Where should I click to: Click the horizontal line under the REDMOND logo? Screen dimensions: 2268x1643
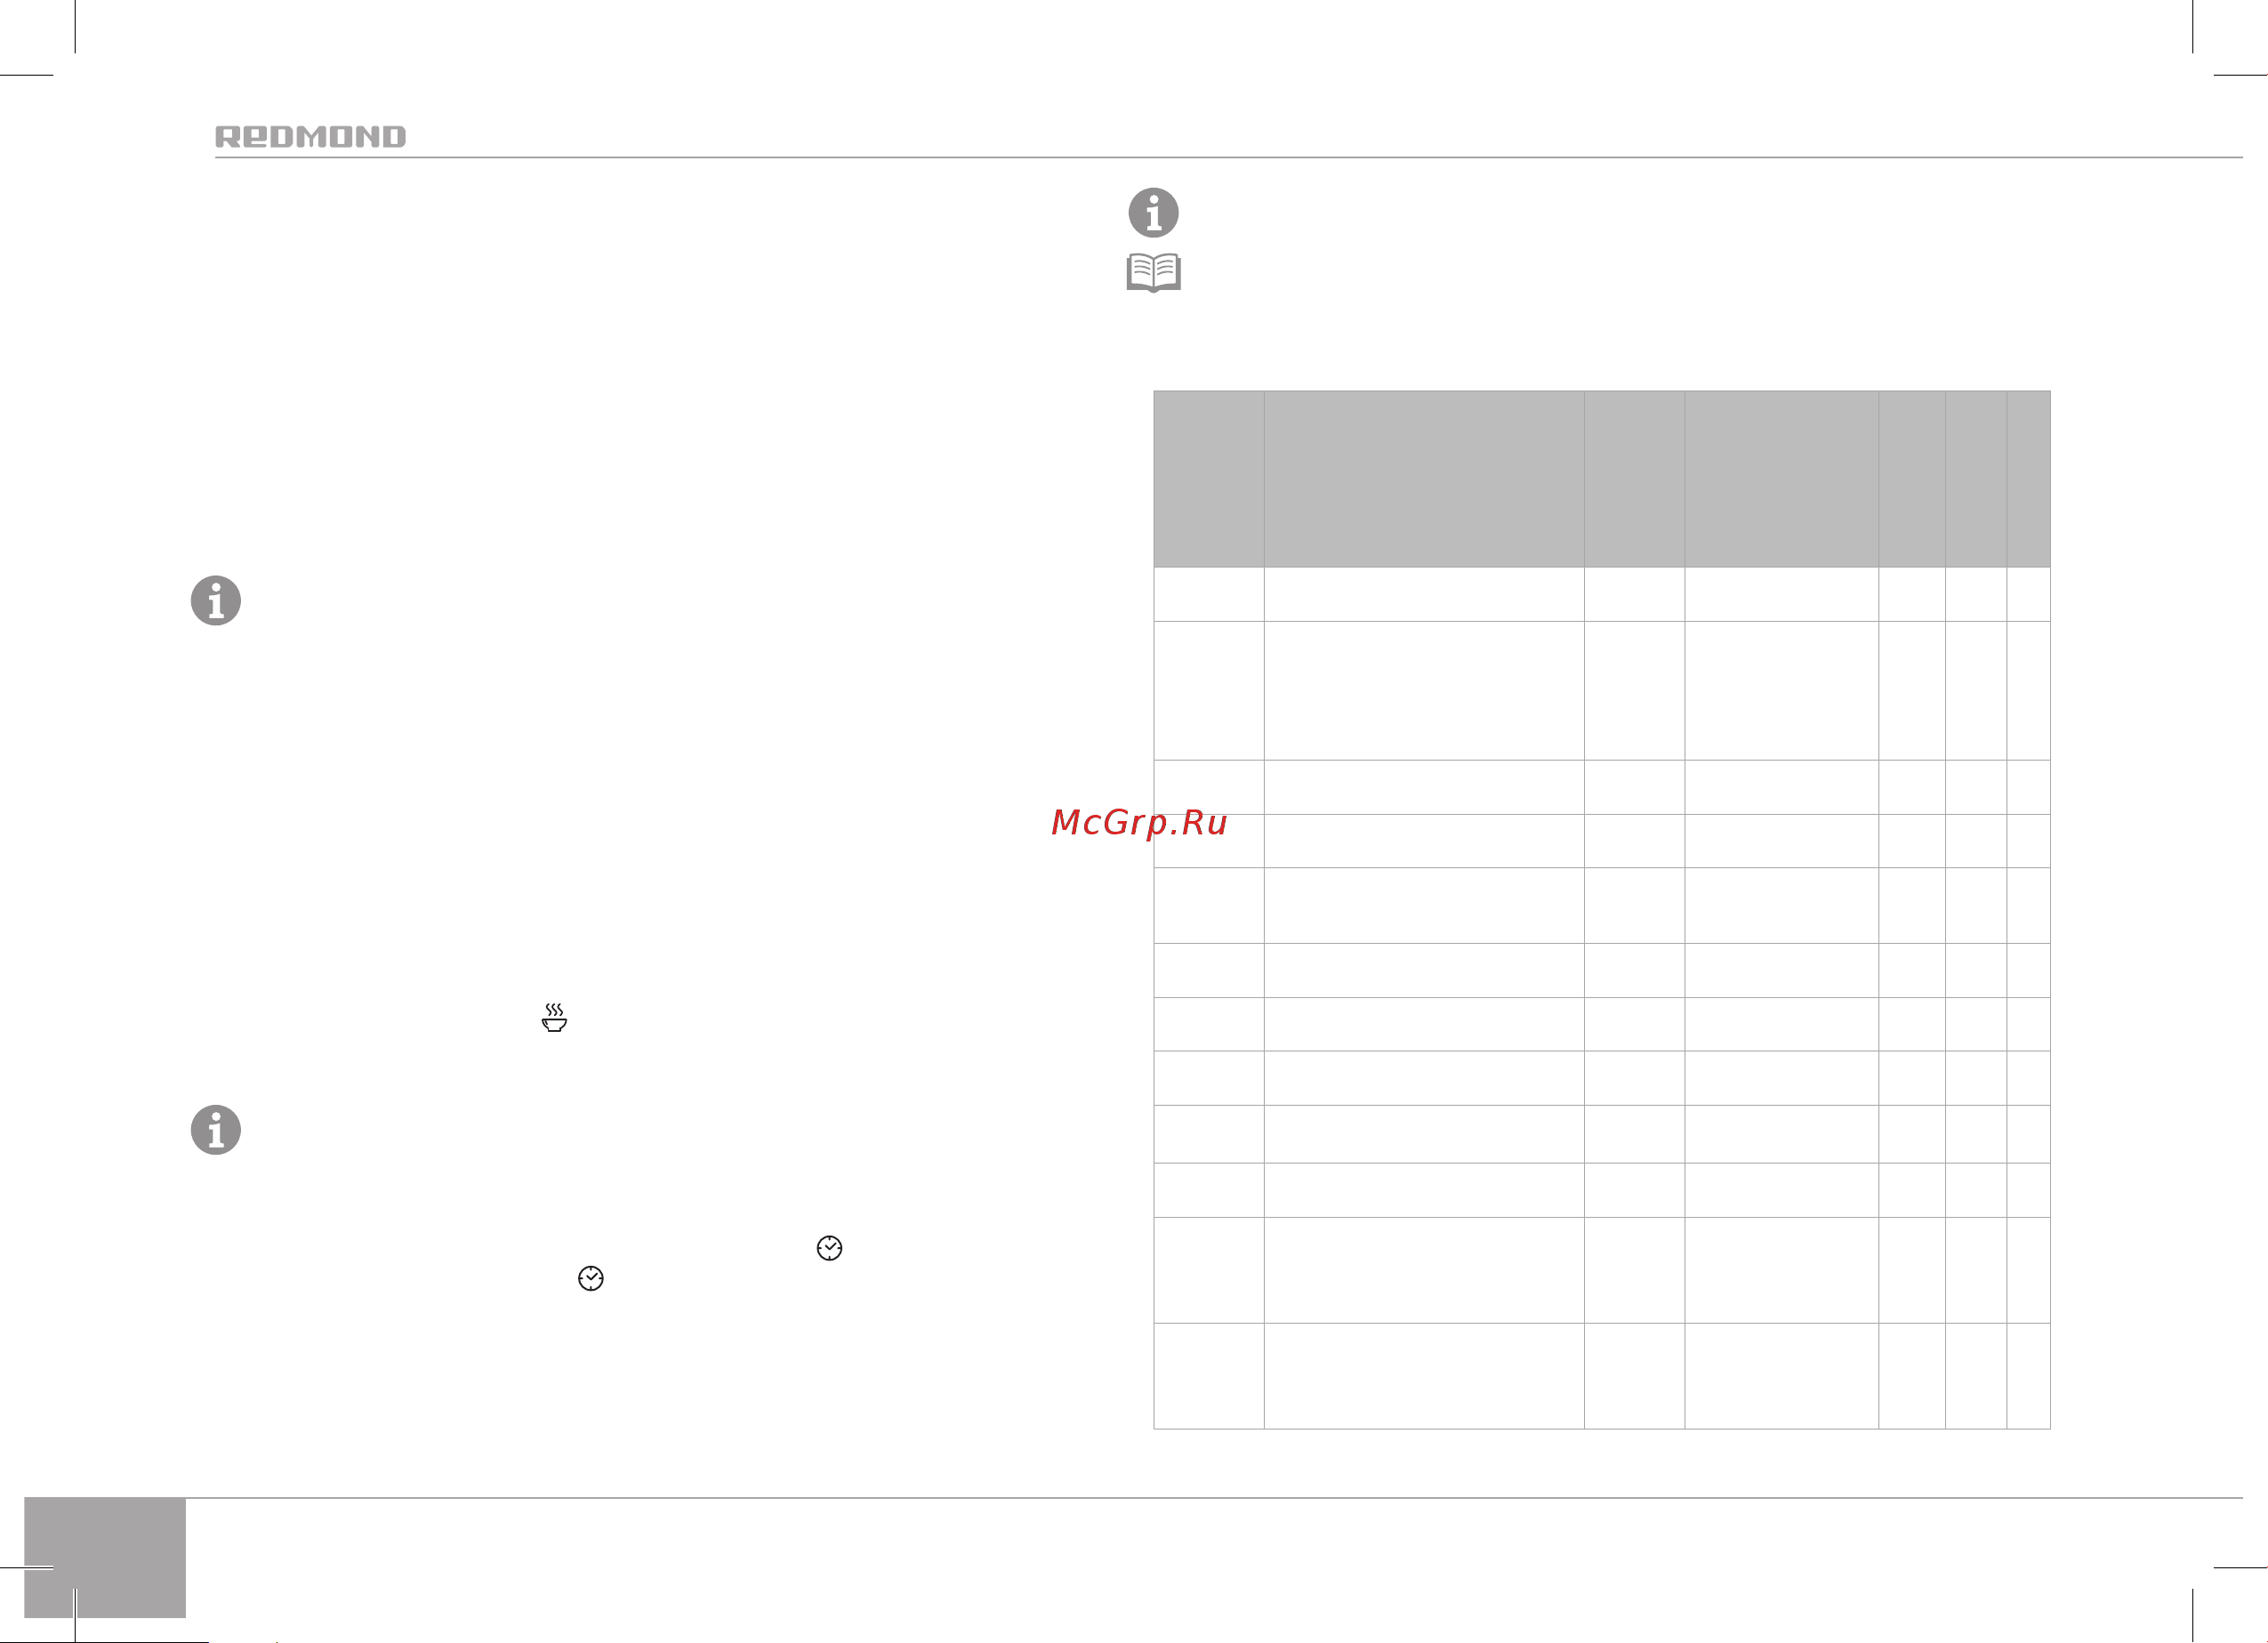click(1229, 157)
